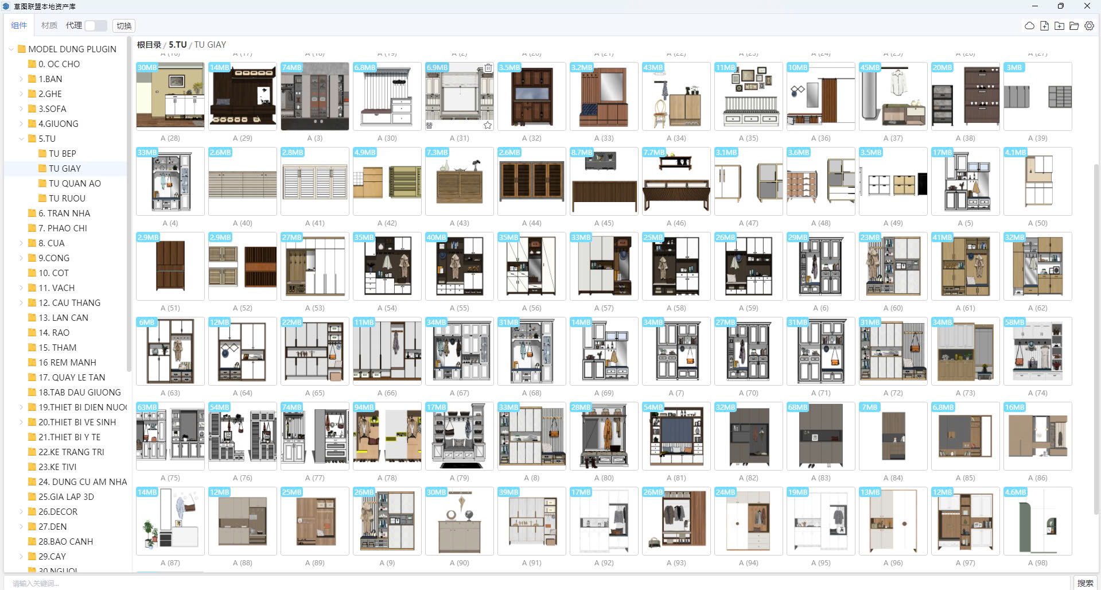Expand the 26.DECOR folder arrow

(21, 512)
